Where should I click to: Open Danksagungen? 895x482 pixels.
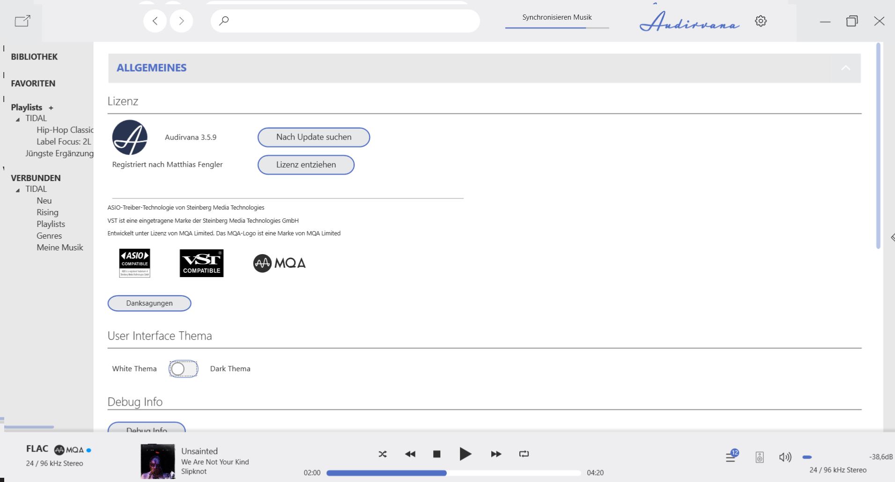pos(149,303)
